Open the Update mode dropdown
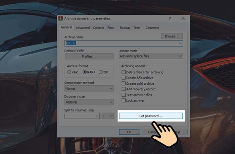Screen dimensions: 235x154 151,56
